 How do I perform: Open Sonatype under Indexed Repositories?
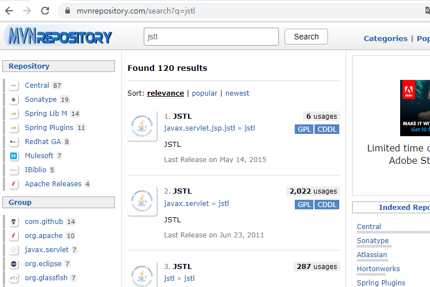click(x=373, y=241)
